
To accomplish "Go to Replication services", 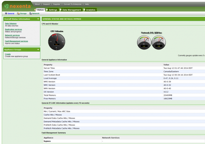I will point(13,29).
